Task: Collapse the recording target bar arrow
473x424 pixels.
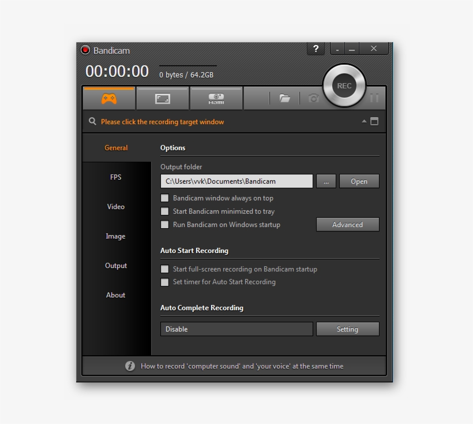Action: 363,121
